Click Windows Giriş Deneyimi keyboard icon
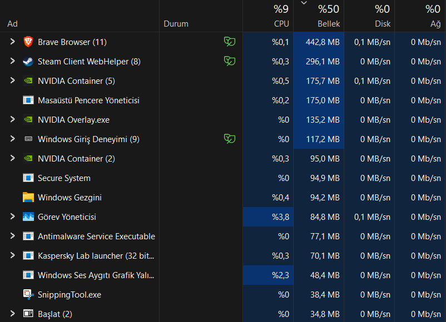The height and width of the screenshot is (322, 446). coord(28,139)
